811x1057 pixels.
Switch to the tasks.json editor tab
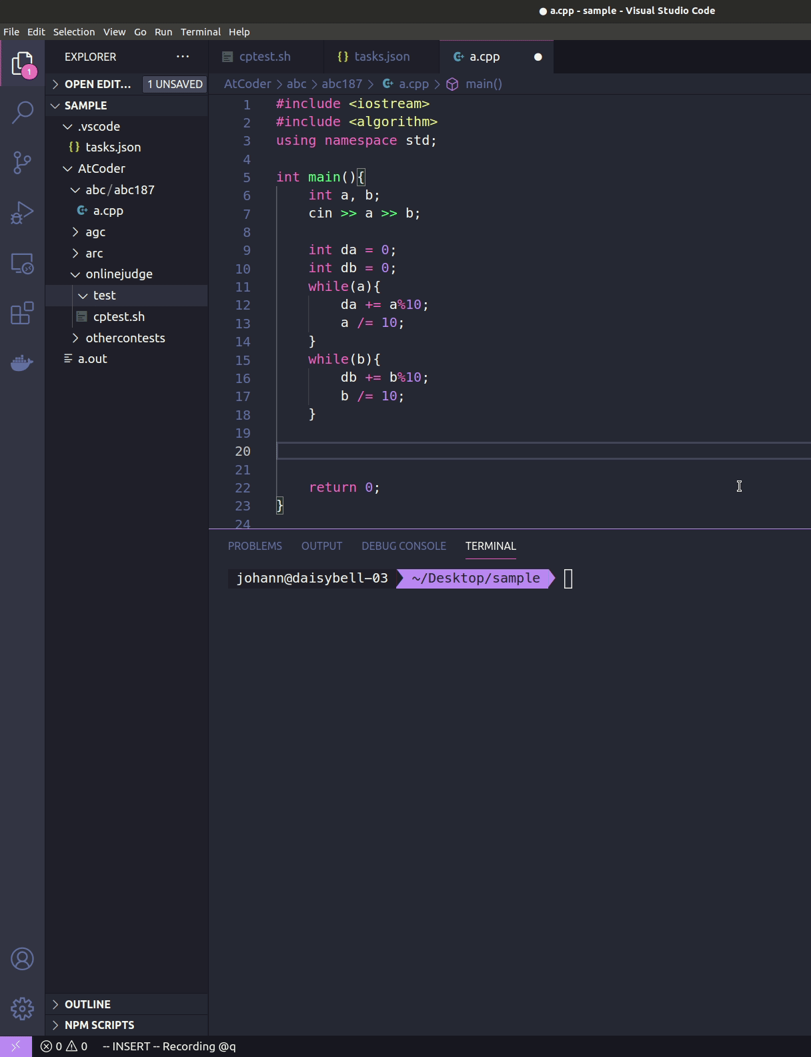[381, 57]
